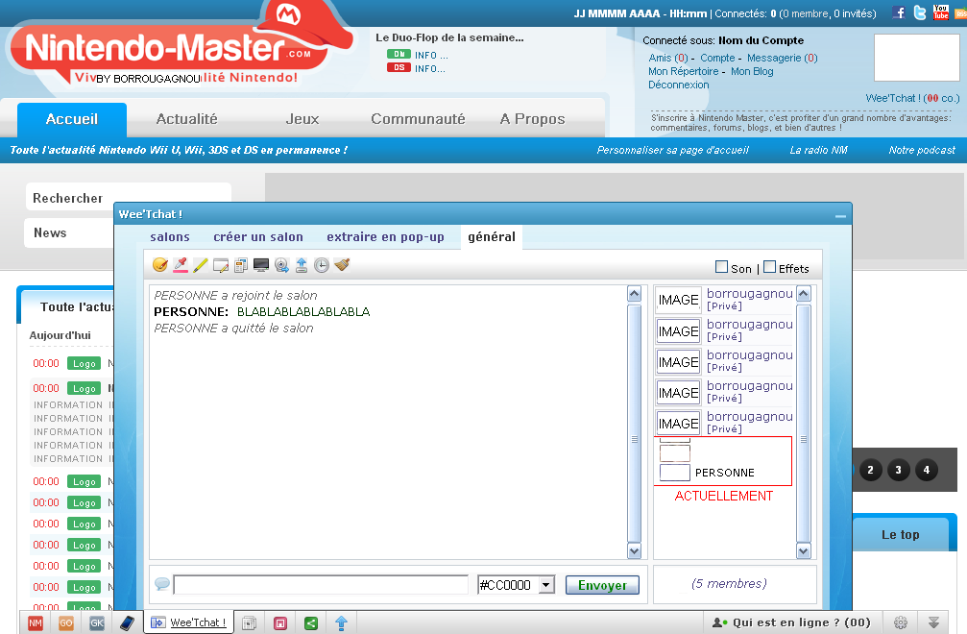Image resolution: width=967 pixels, height=634 pixels.
Task: Click chat messages scrollbar down arrow
Action: [x=634, y=550]
